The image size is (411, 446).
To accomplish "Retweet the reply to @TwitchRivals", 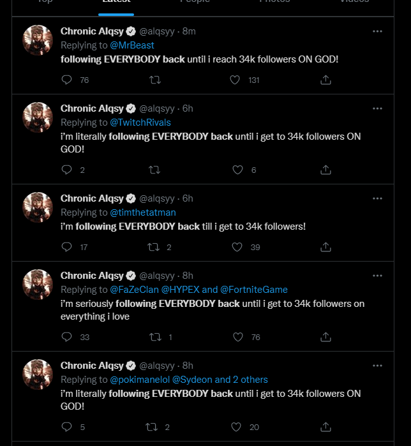I will pyautogui.click(x=154, y=170).
